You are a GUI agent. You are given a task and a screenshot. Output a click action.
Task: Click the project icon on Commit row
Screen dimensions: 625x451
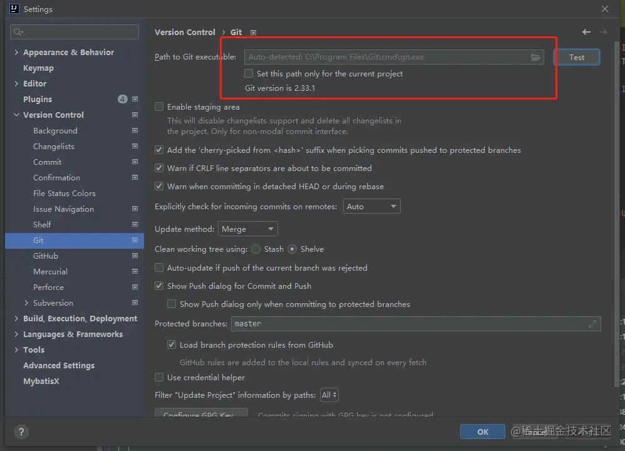135,162
